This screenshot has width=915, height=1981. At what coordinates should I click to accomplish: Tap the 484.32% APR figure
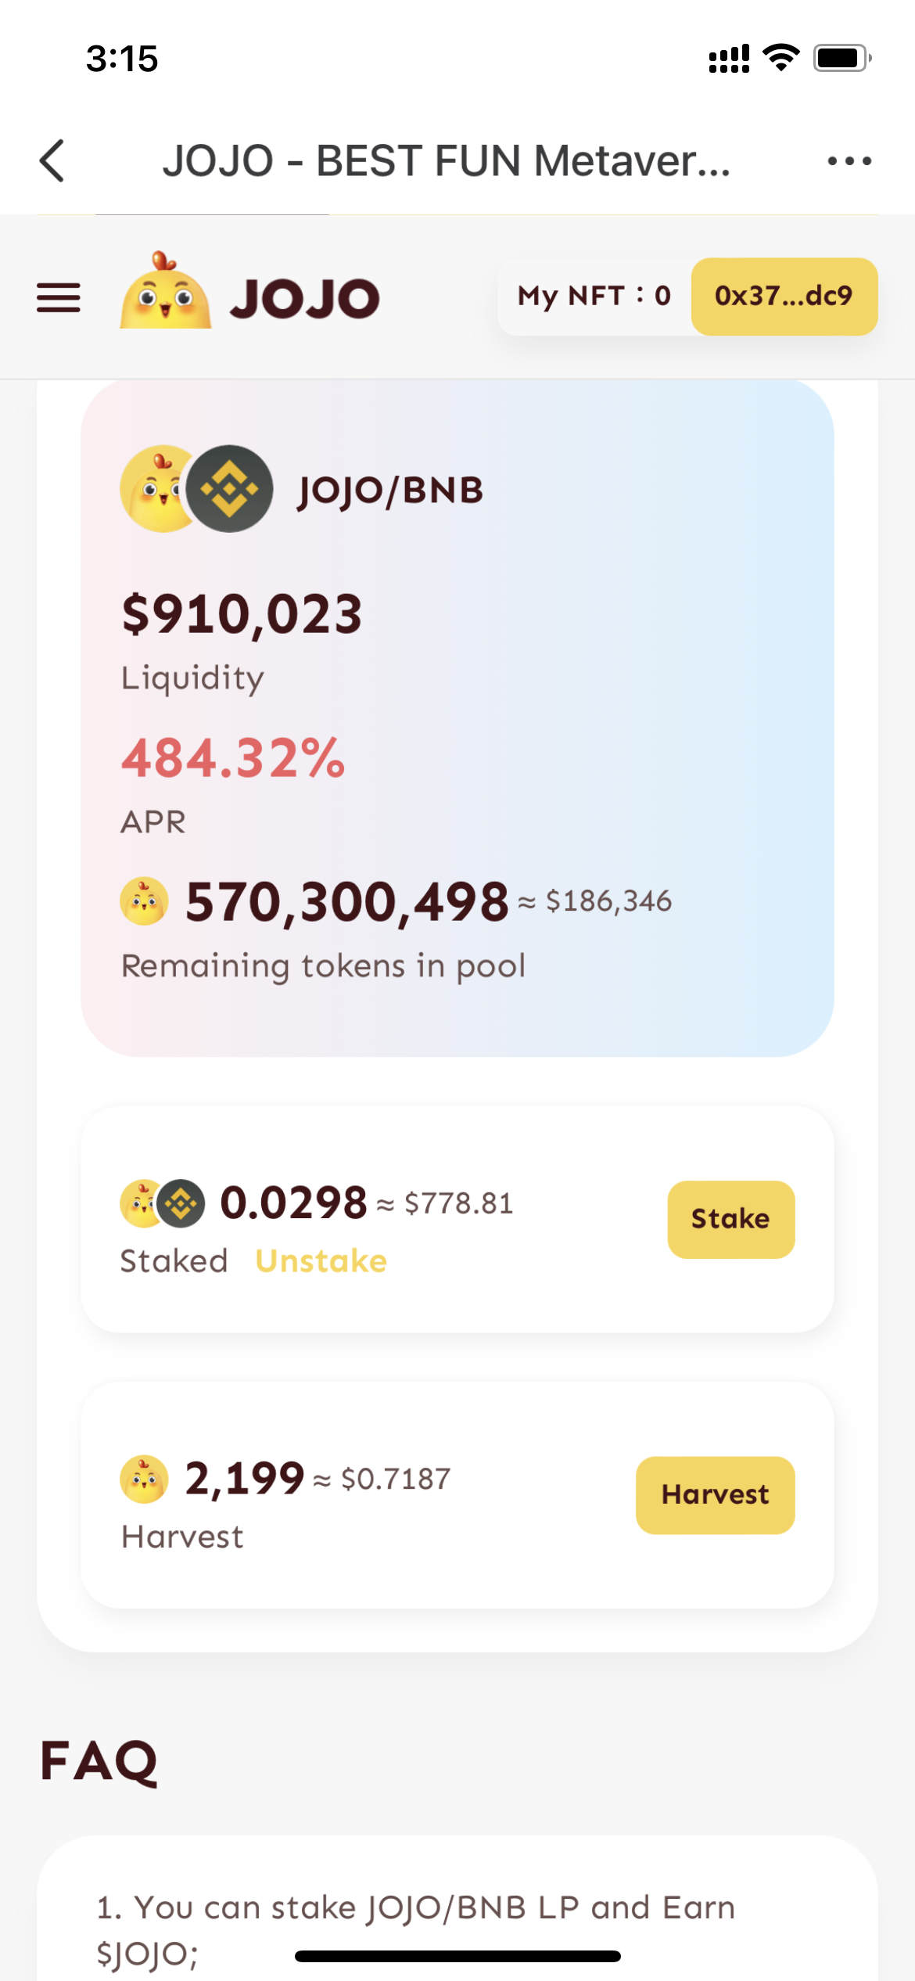point(233,758)
